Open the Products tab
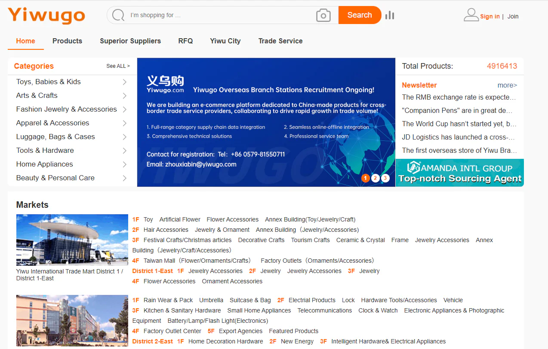548x349 pixels. [x=67, y=41]
